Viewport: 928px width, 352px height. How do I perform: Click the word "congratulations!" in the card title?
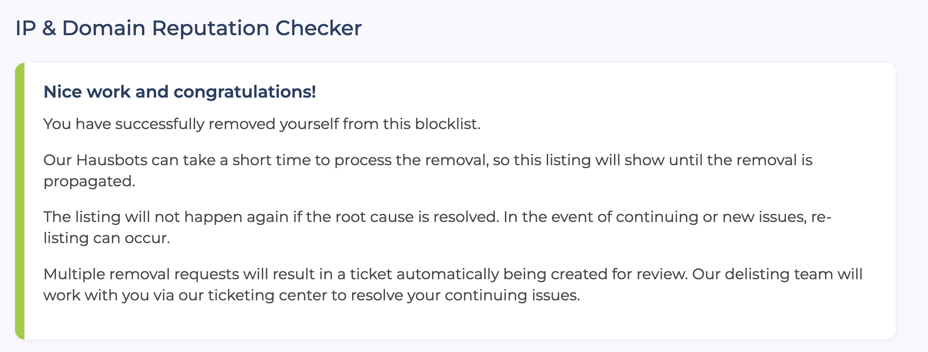pyautogui.click(x=244, y=92)
